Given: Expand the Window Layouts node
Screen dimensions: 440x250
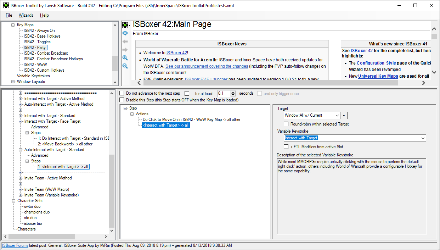Looking at the screenshot, I should click(13, 82).
